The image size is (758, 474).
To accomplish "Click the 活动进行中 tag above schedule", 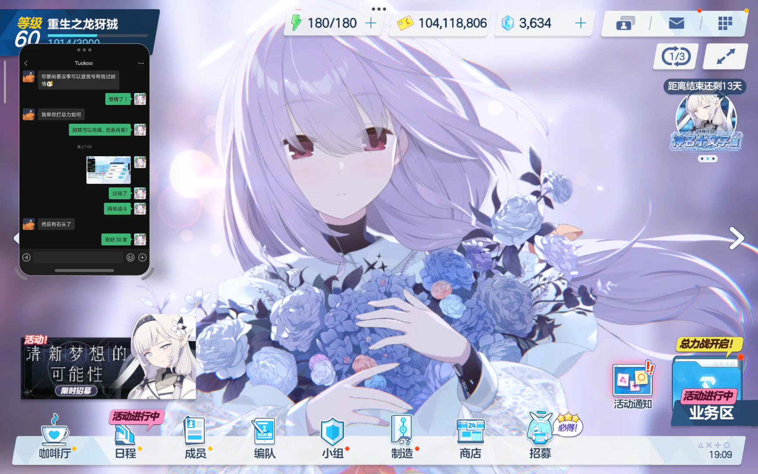I will [x=136, y=417].
